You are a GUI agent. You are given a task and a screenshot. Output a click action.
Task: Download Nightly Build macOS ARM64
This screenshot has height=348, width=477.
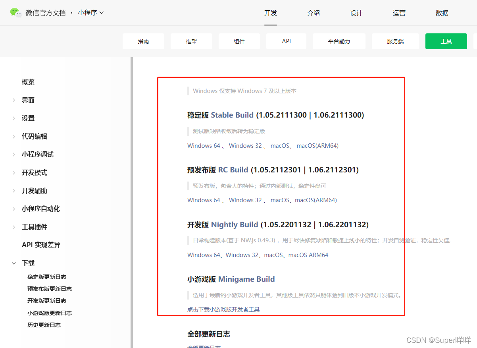tap(308, 255)
